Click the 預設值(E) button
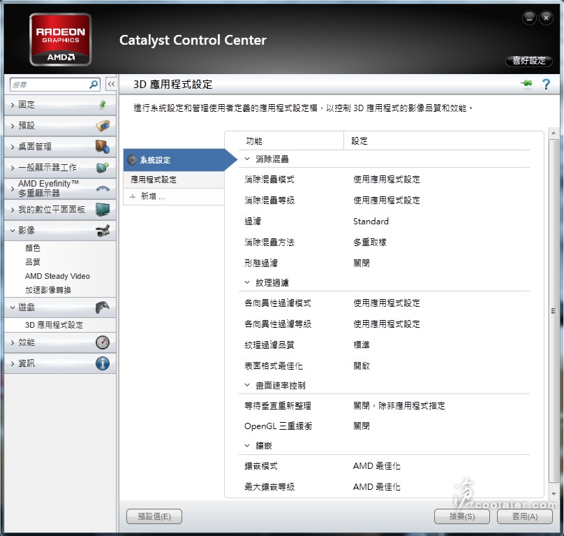Viewport: 564px width, 536px height. click(x=154, y=516)
